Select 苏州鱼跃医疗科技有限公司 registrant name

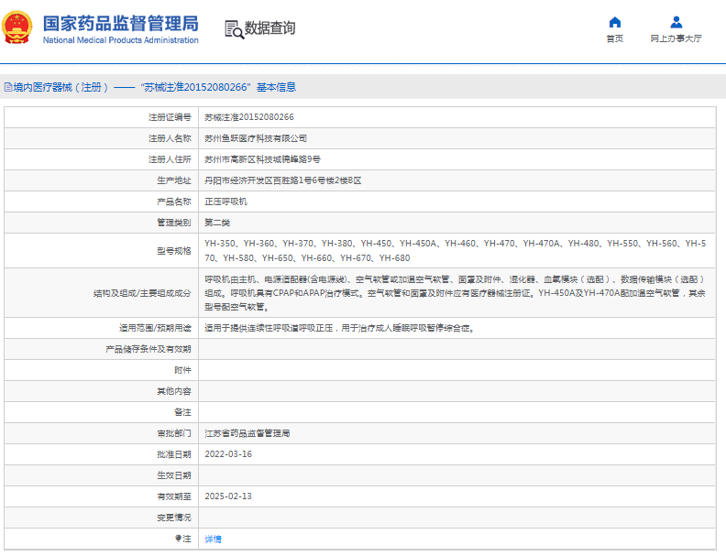tap(256, 138)
